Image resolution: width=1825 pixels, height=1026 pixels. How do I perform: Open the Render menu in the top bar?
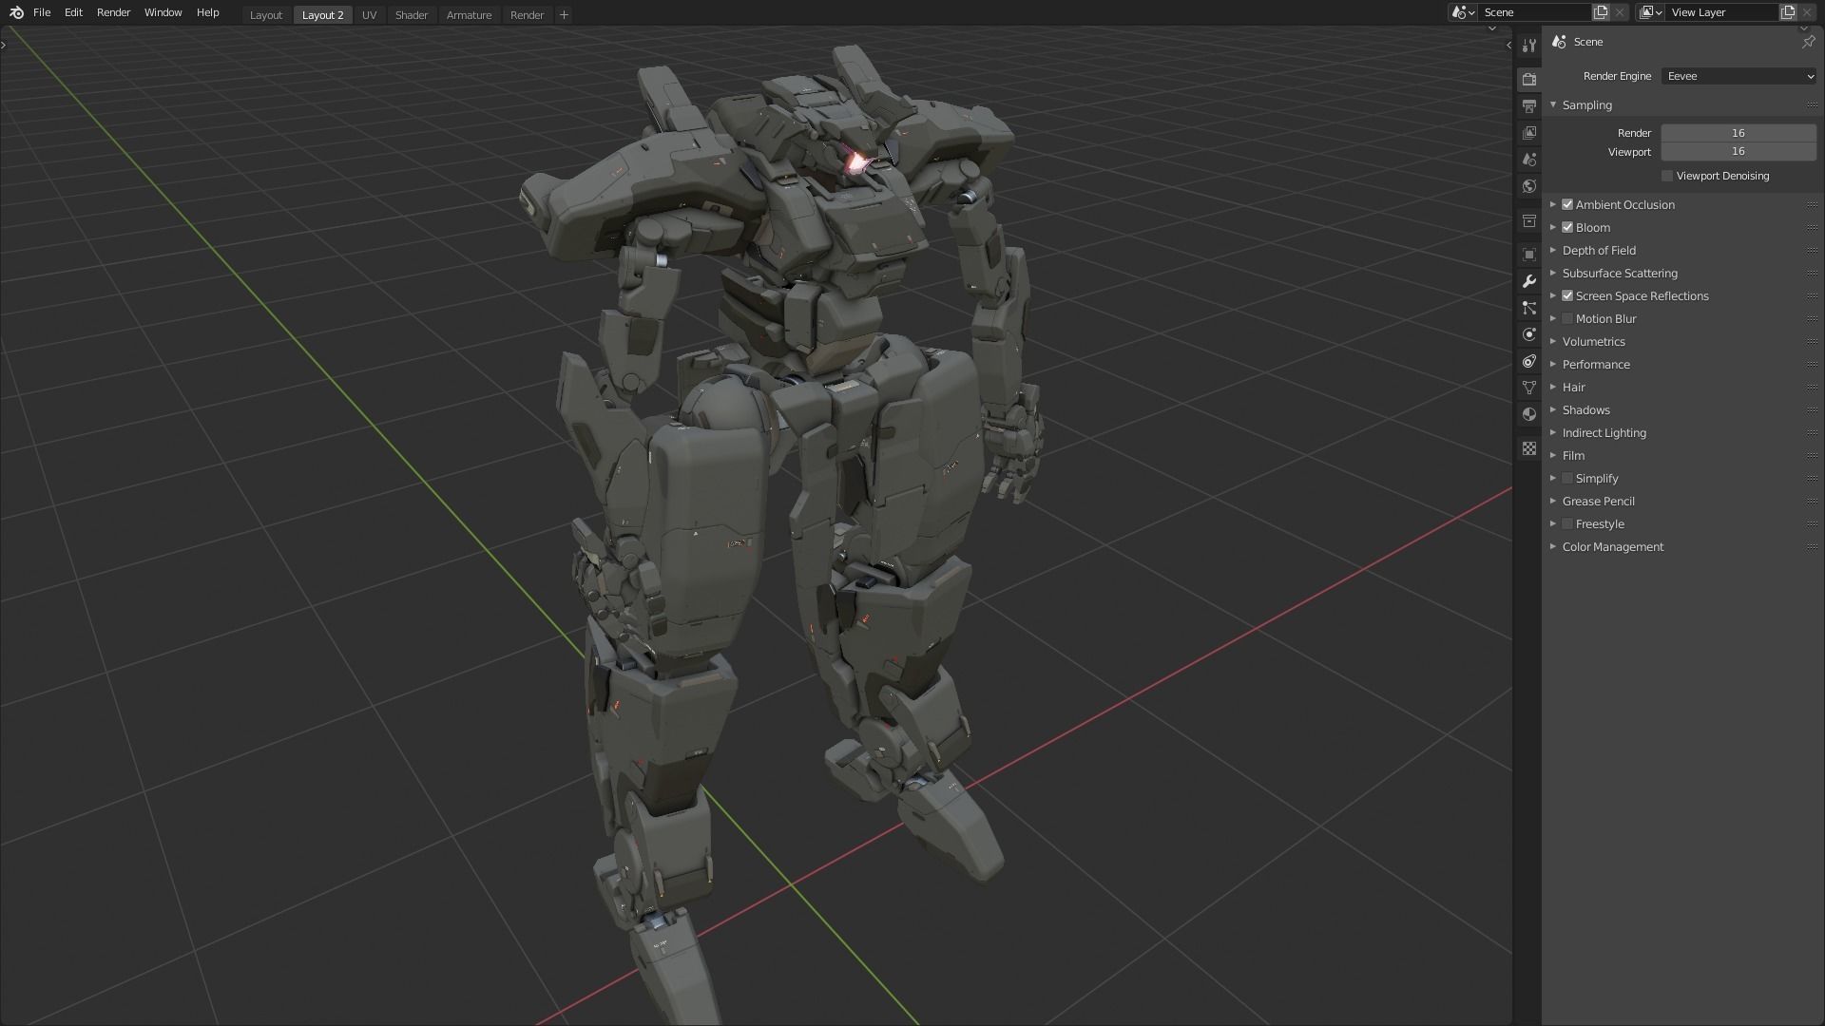coord(113,12)
